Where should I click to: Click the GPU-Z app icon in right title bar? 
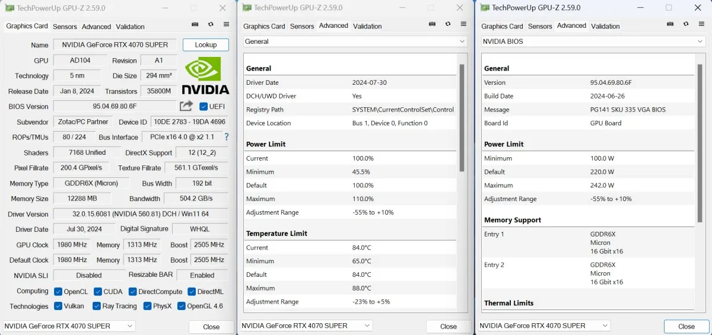point(485,8)
